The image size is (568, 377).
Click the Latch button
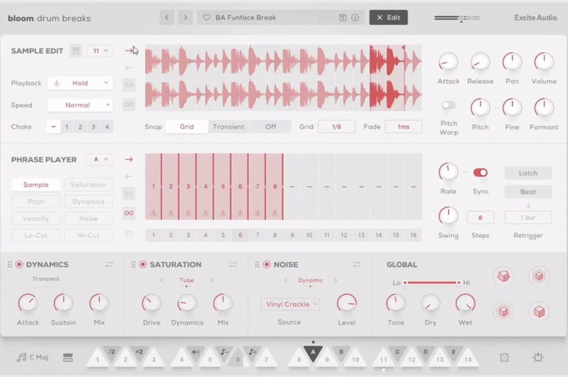(x=528, y=173)
